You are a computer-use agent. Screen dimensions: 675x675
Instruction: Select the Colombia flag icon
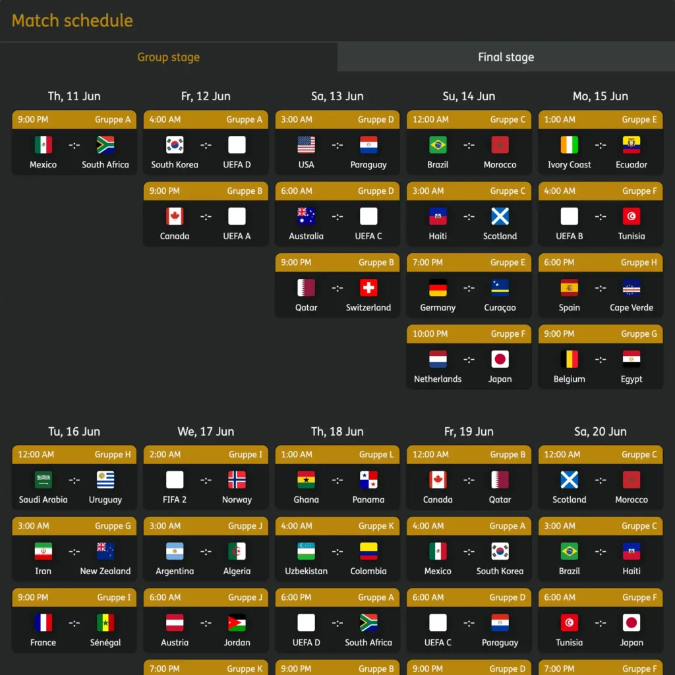point(368,551)
